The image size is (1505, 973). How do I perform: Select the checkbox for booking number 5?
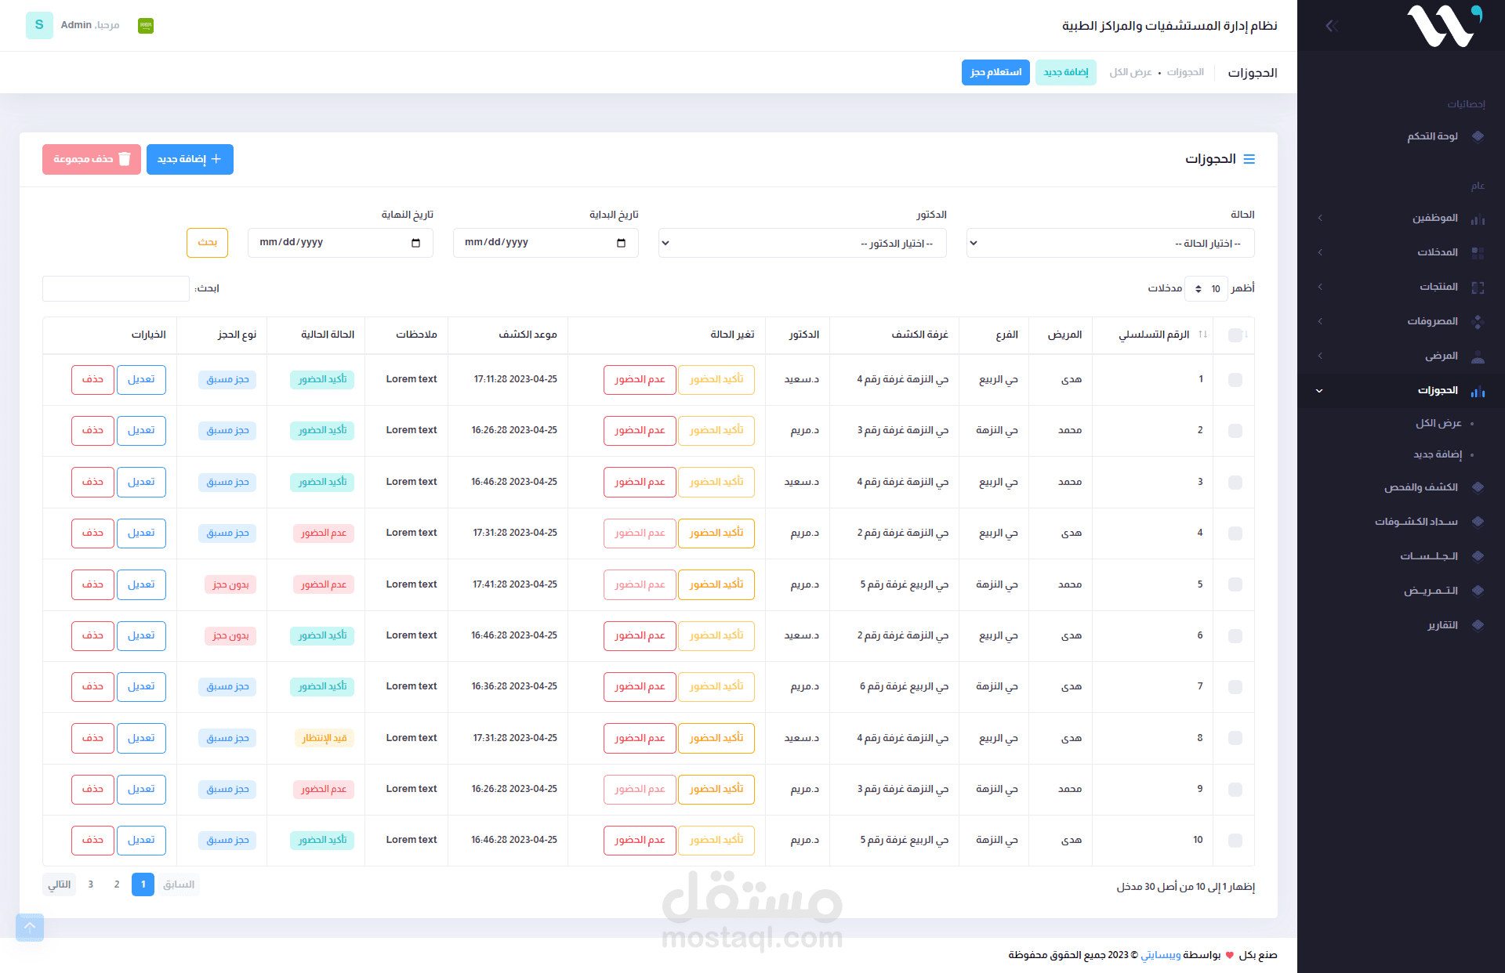point(1236,584)
